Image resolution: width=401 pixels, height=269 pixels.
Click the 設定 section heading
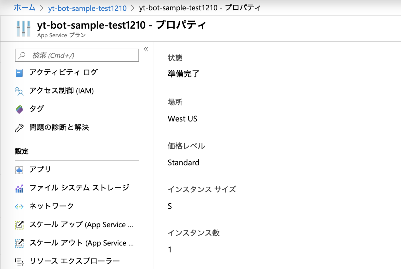(x=22, y=151)
